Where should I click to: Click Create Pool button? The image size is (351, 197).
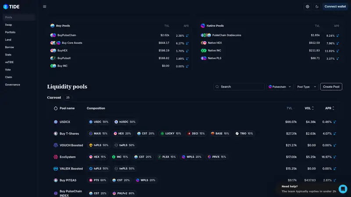331,87
